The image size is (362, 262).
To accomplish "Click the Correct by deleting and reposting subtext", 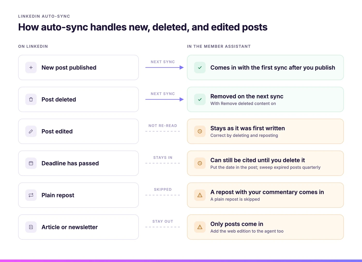I will point(244,136).
